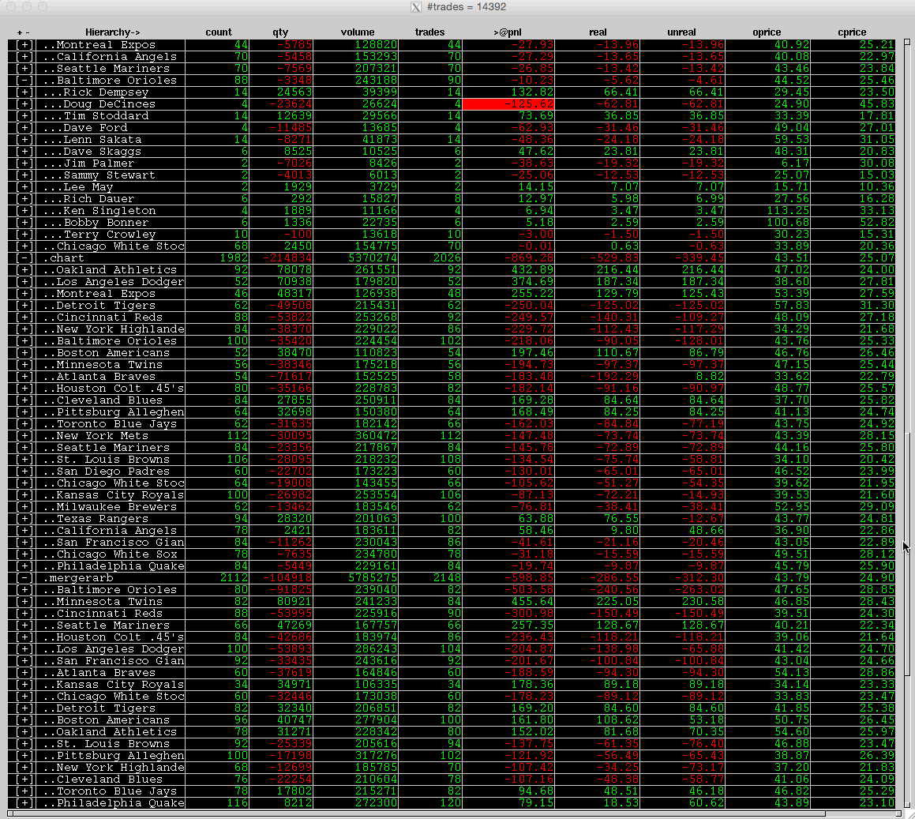Expand the Chicago White Sox row
The width and height of the screenshot is (915, 819).
[24, 554]
